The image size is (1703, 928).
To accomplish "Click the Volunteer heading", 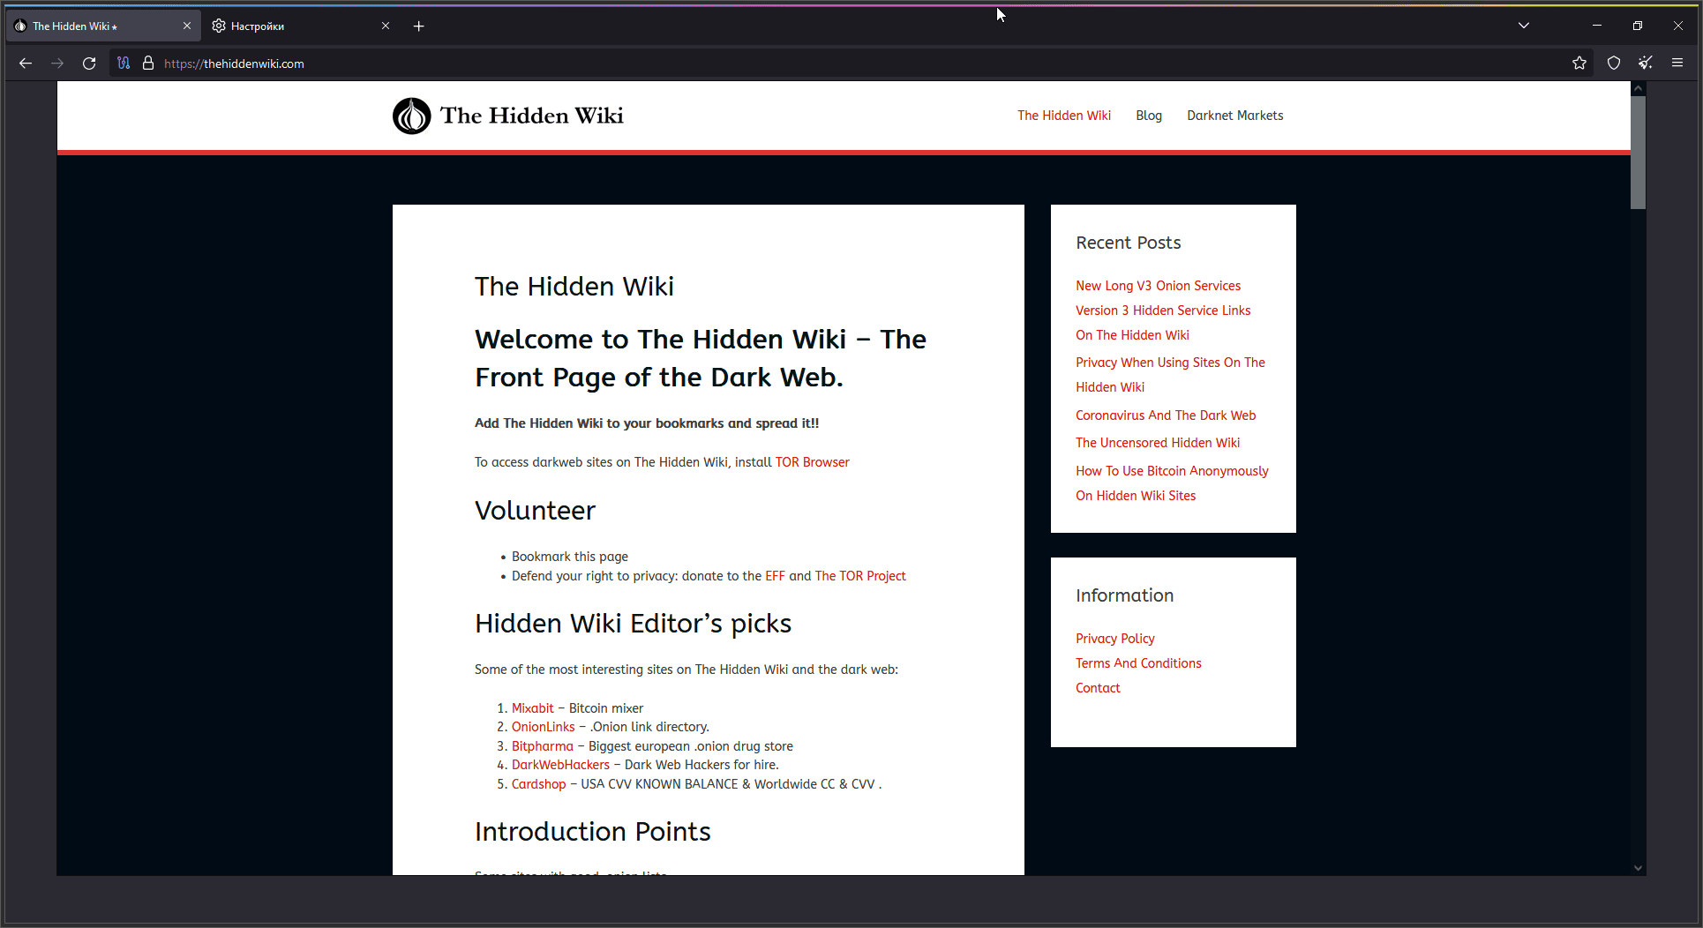I will coord(535,511).
